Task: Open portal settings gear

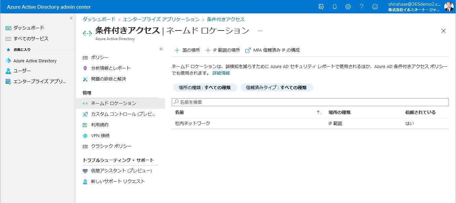Action: [348, 7]
